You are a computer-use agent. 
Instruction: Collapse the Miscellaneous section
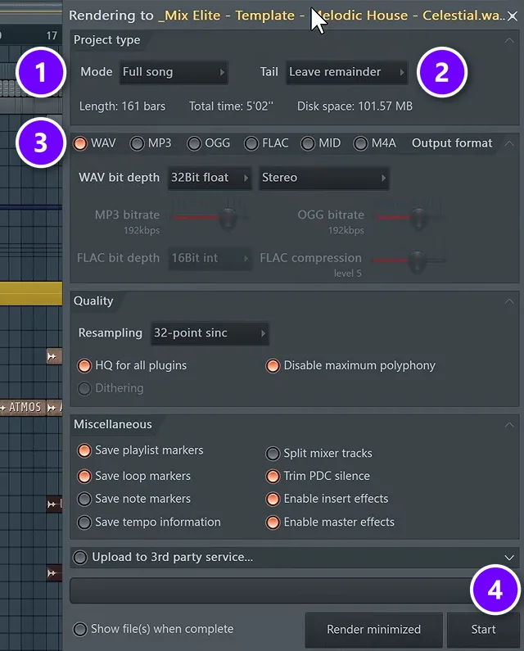coord(509,425)
